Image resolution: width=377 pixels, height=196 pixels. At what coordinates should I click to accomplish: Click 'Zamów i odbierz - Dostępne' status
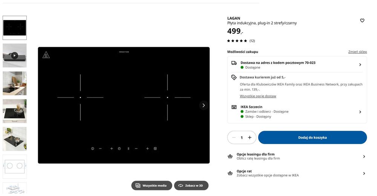267,112
